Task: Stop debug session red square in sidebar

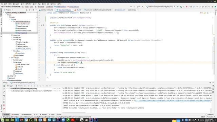Action: click(x=4, y=105)
